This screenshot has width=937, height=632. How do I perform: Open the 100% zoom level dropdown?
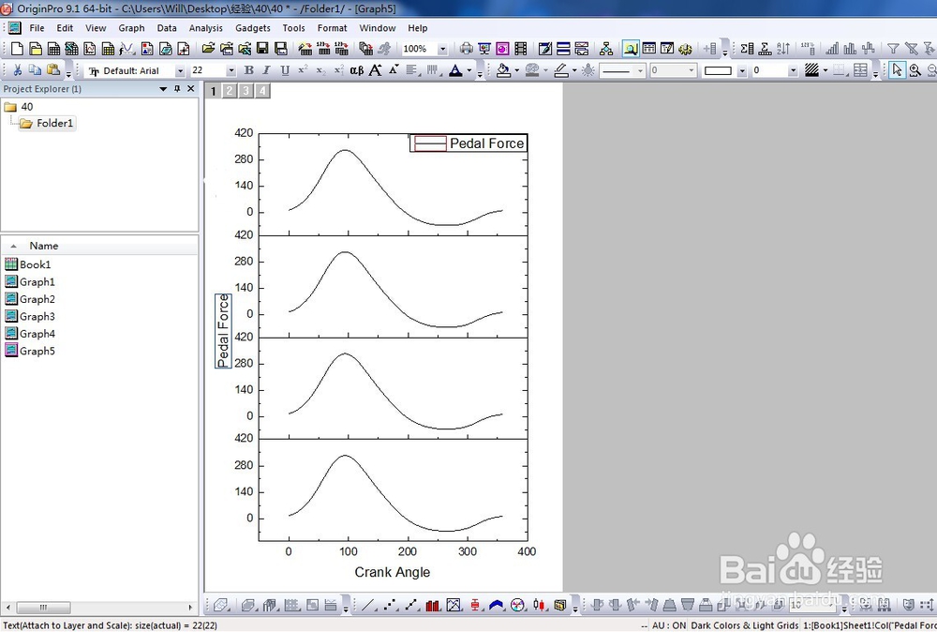[442, 49]
